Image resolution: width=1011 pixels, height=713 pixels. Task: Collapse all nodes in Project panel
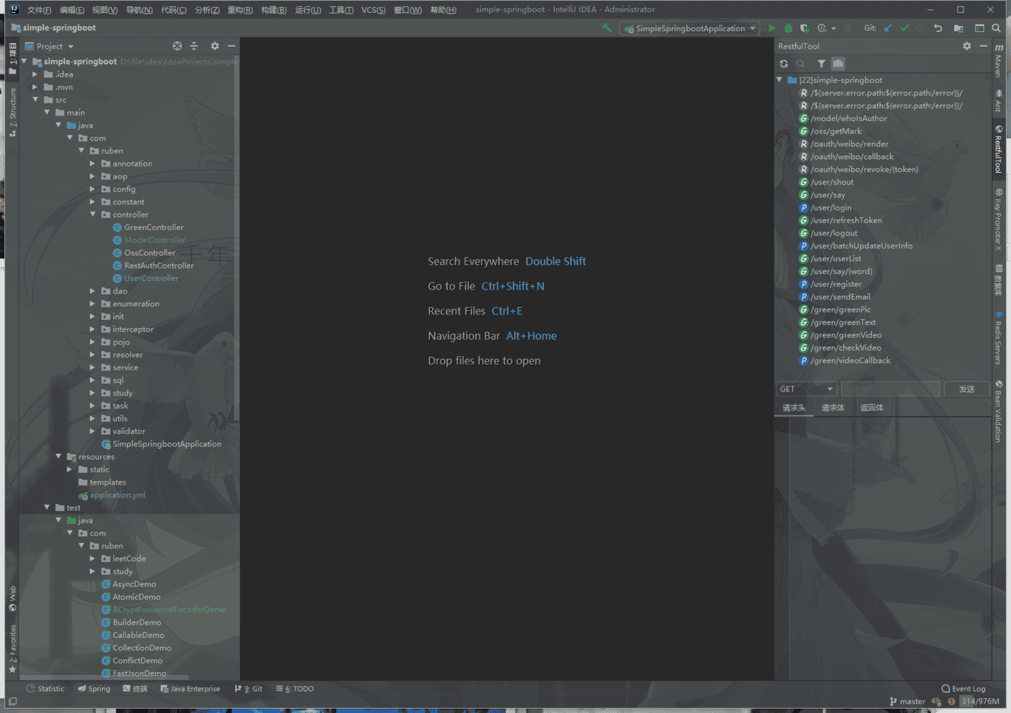pos(194,46)
